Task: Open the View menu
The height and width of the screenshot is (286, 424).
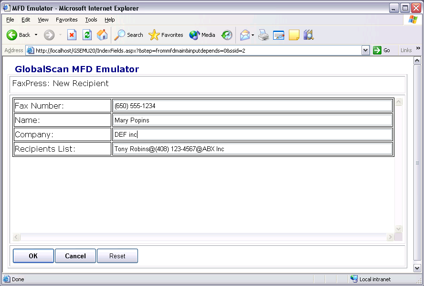Action: coord(43,20)
